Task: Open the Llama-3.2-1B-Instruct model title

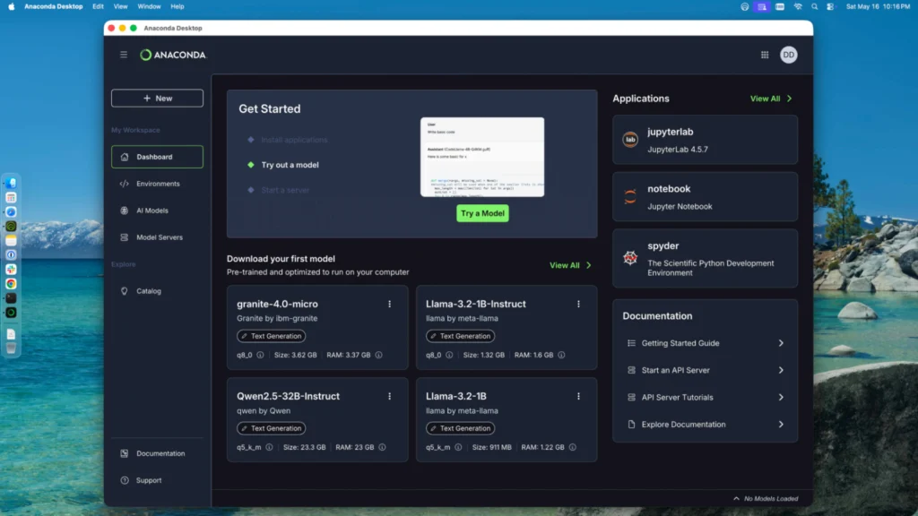Action: (475, 305)
